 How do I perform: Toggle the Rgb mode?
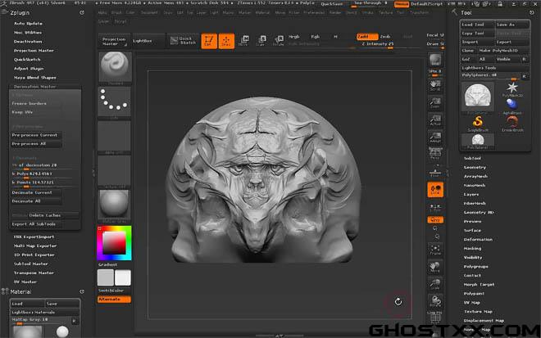coord(316,37)
